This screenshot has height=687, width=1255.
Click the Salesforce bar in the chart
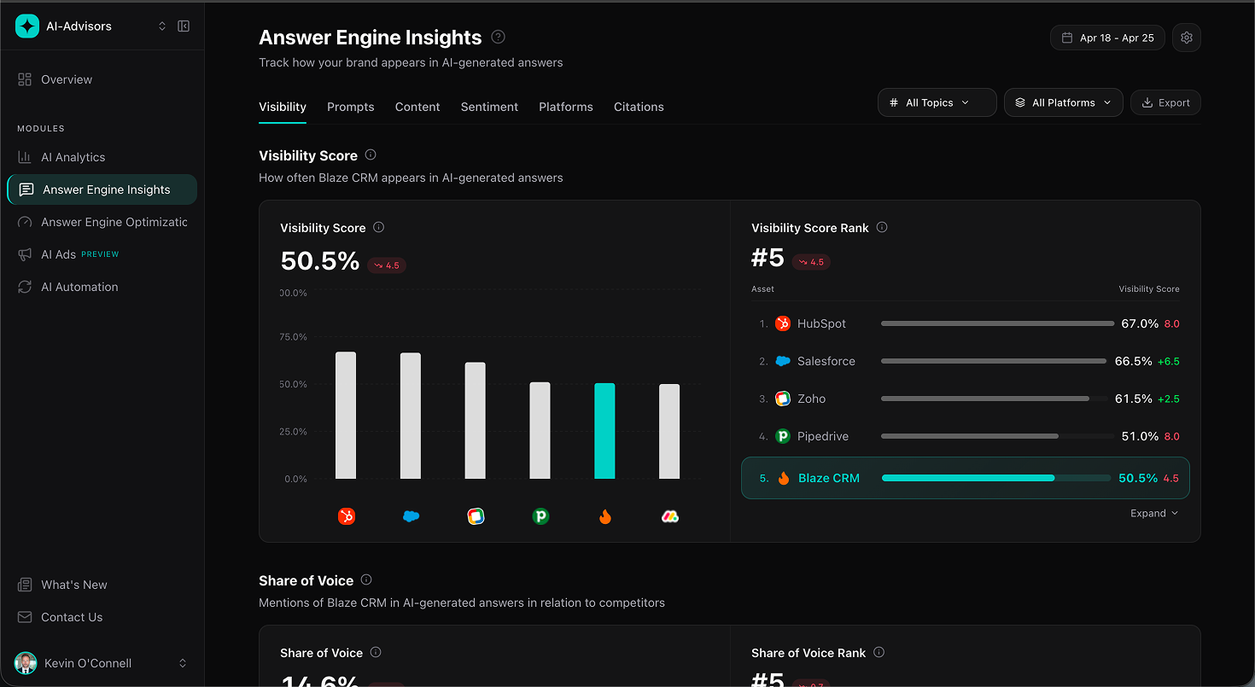411,416
